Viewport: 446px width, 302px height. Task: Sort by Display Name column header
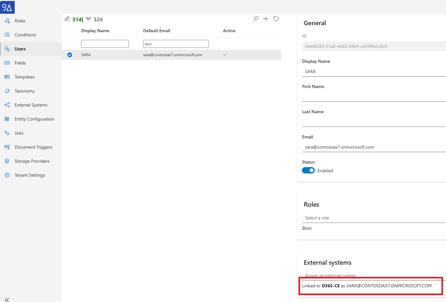[95, 31]
